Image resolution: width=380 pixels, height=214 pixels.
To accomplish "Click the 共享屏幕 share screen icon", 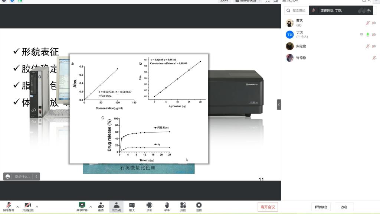I will (x=82, y=205).
